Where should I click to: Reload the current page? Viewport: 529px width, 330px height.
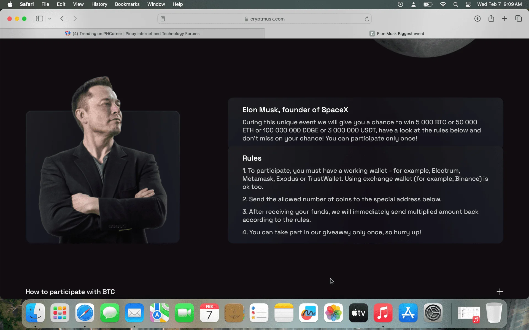tap(367, 19)
